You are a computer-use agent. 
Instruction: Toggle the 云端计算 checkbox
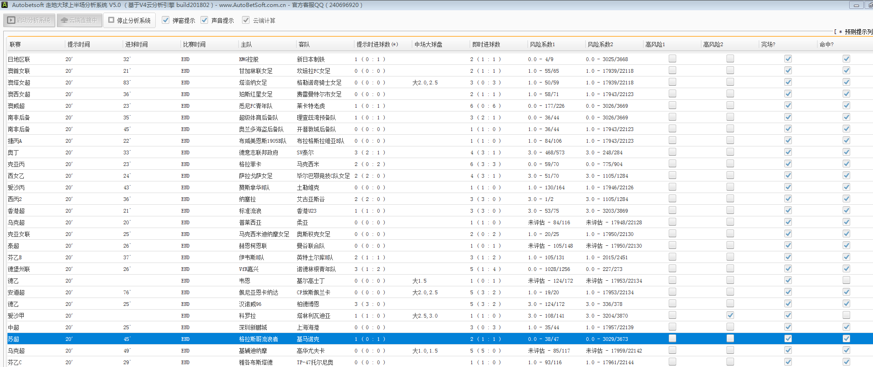(x=246, y=20)
